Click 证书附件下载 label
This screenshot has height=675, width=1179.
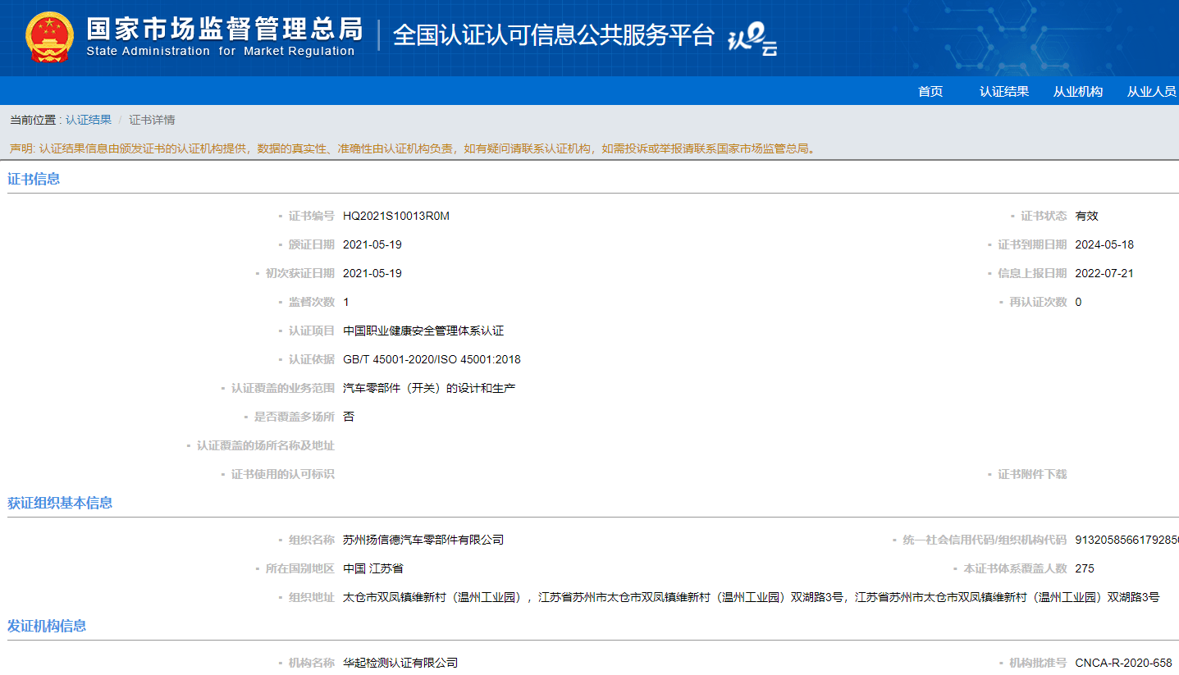tap(1032, 474)
